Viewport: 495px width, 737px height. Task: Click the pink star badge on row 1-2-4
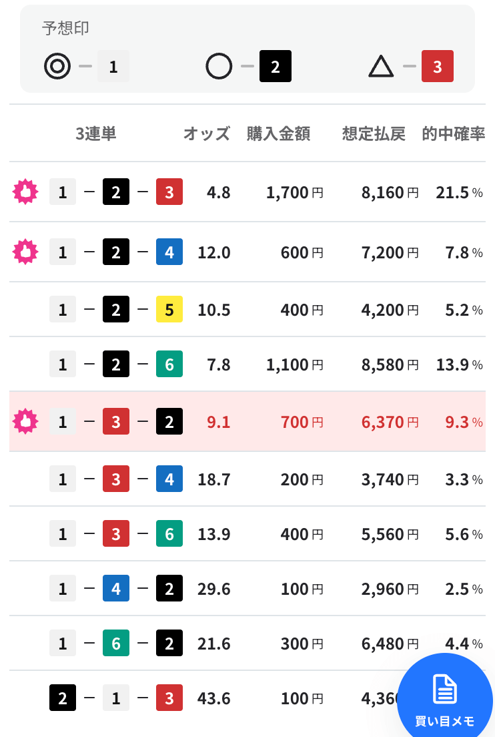point(25,252)
